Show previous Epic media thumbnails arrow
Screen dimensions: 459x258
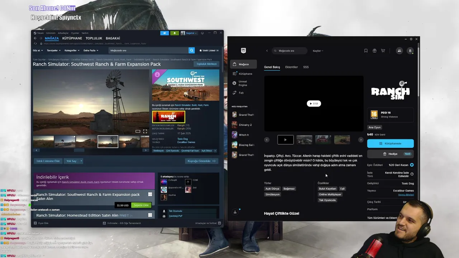pos(267,140)
